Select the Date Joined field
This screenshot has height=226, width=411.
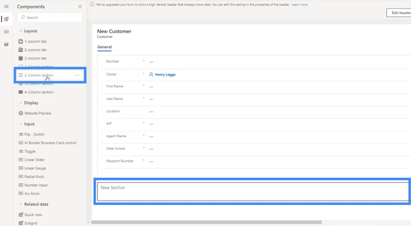coord(256,148)
